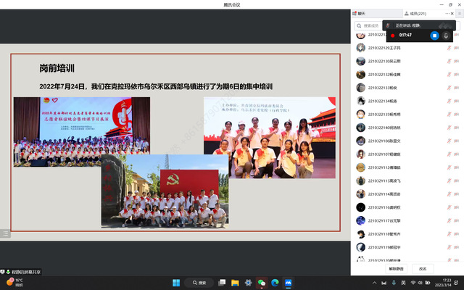This screenshot has height=290, width=464.
Task: Open the weather widget showing 16°C
Action: click(14, 283)
